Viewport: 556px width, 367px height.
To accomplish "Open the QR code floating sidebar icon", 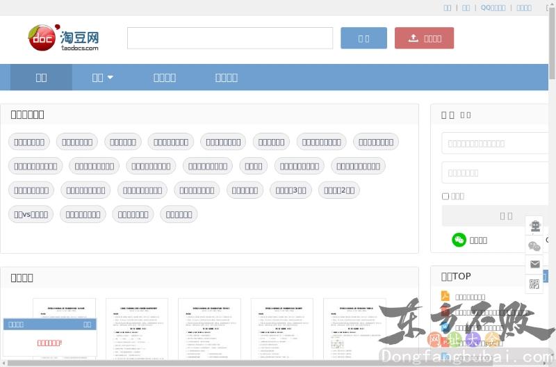I will [x=534, y=284].
